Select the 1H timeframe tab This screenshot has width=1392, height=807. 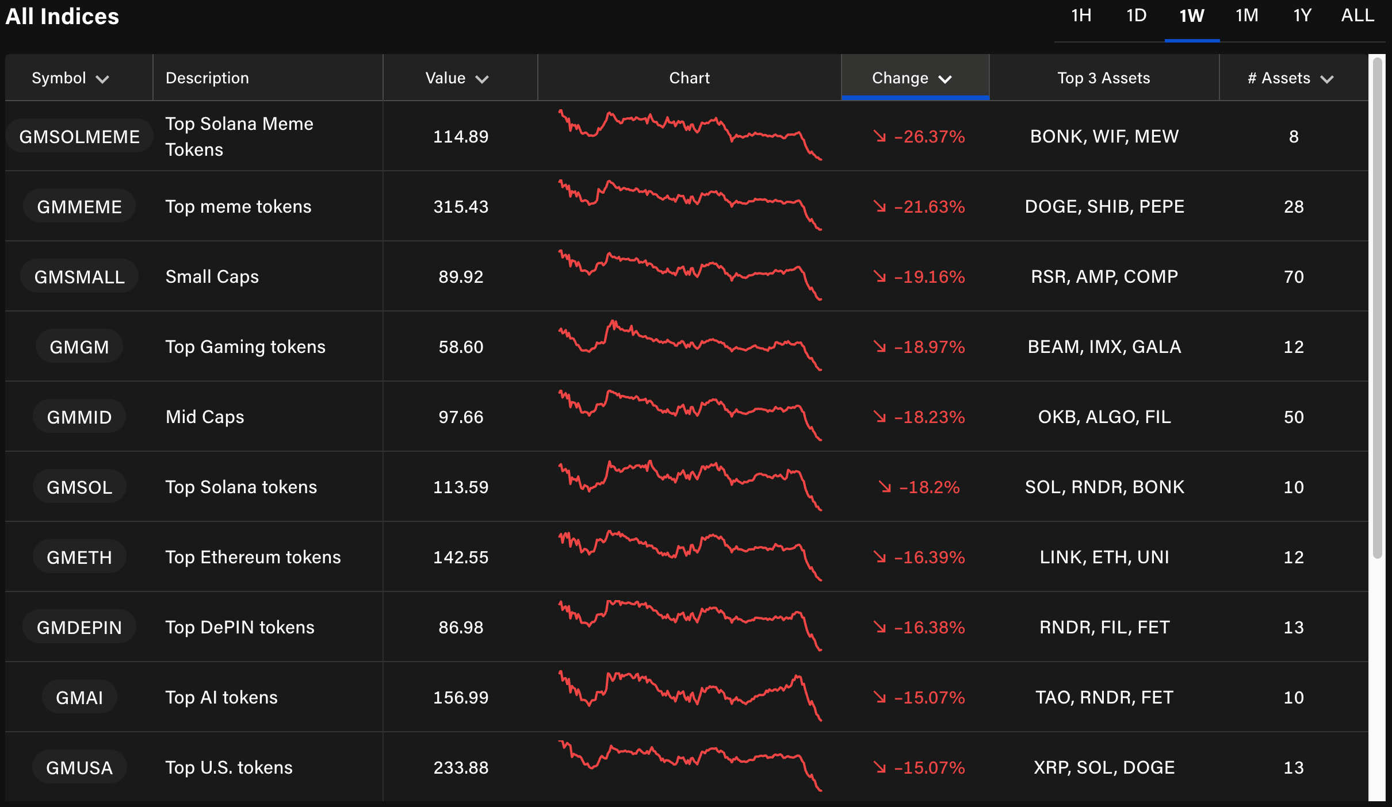tap(1081, 16)
